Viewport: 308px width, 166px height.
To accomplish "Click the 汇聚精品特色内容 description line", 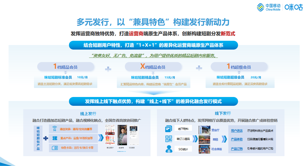I will click(x=154, y=84).
